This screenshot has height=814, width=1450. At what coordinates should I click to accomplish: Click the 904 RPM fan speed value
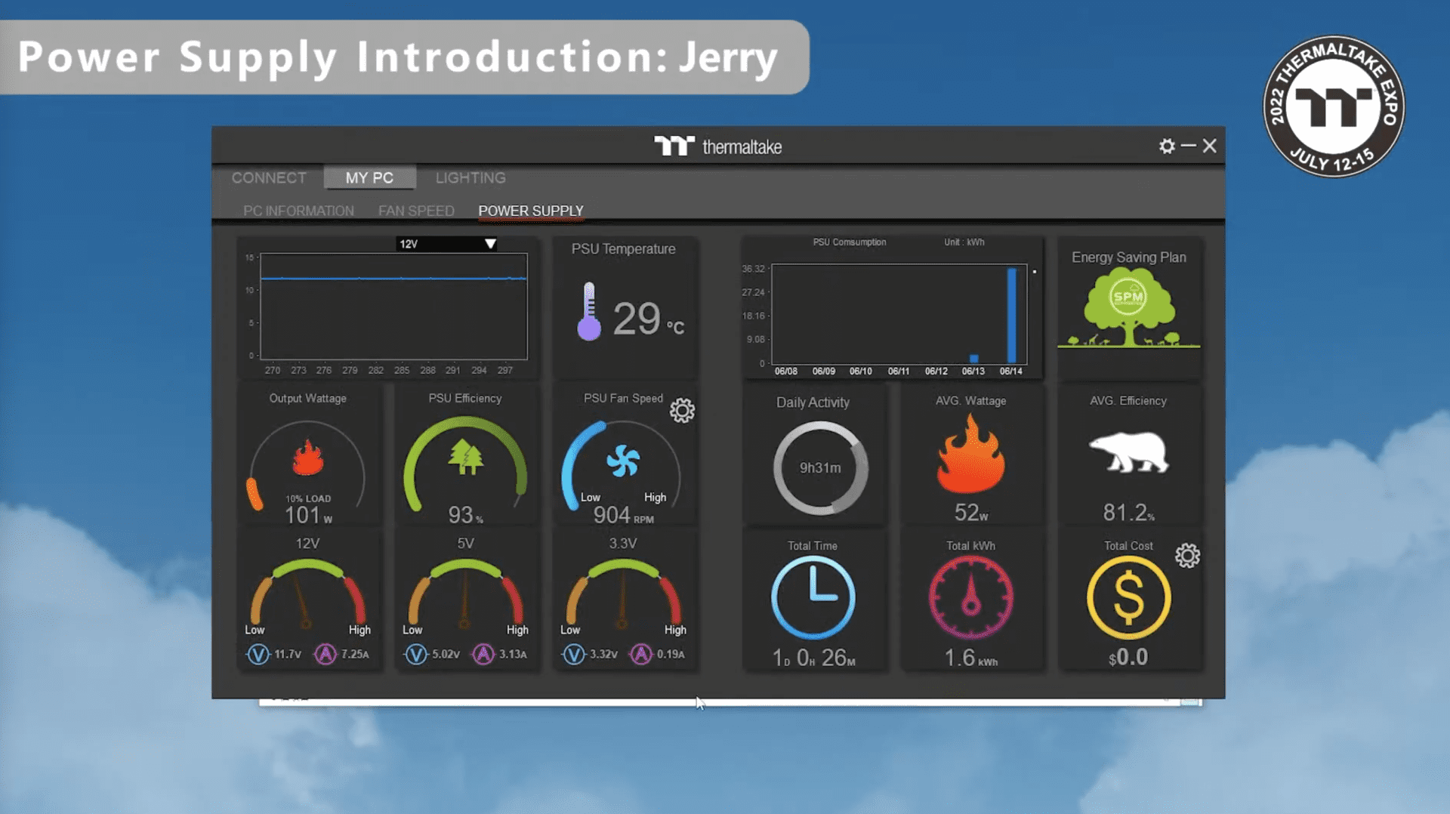(x=623, y=515)
